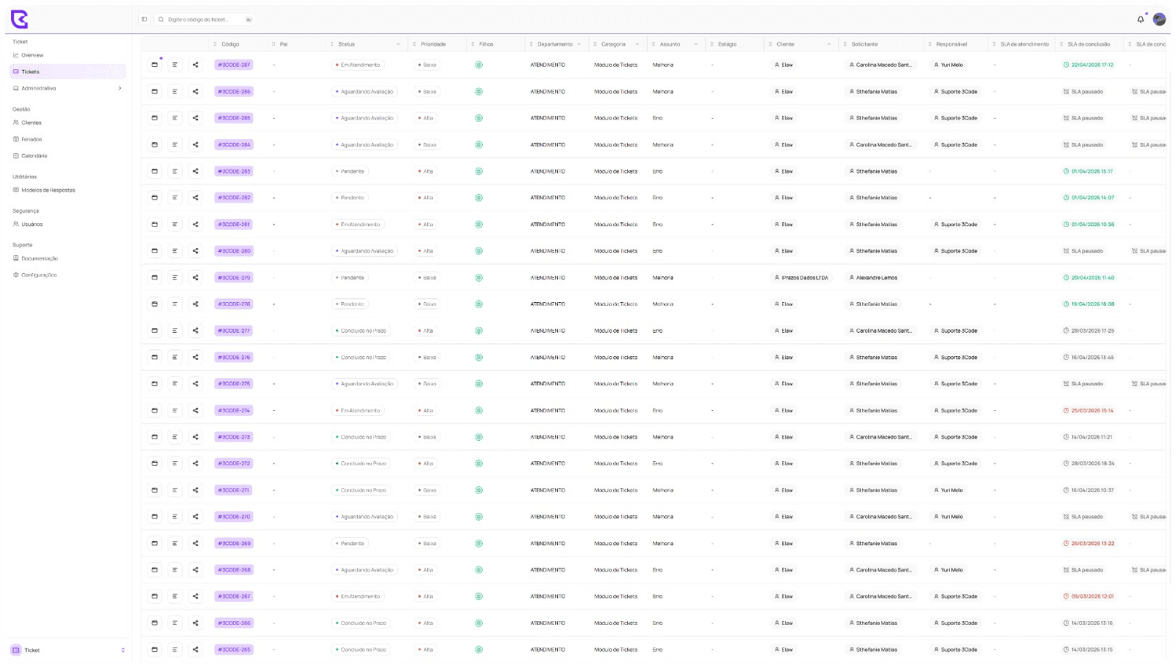Click the app logo
The image size is (1176, 666).
(20, 19)
